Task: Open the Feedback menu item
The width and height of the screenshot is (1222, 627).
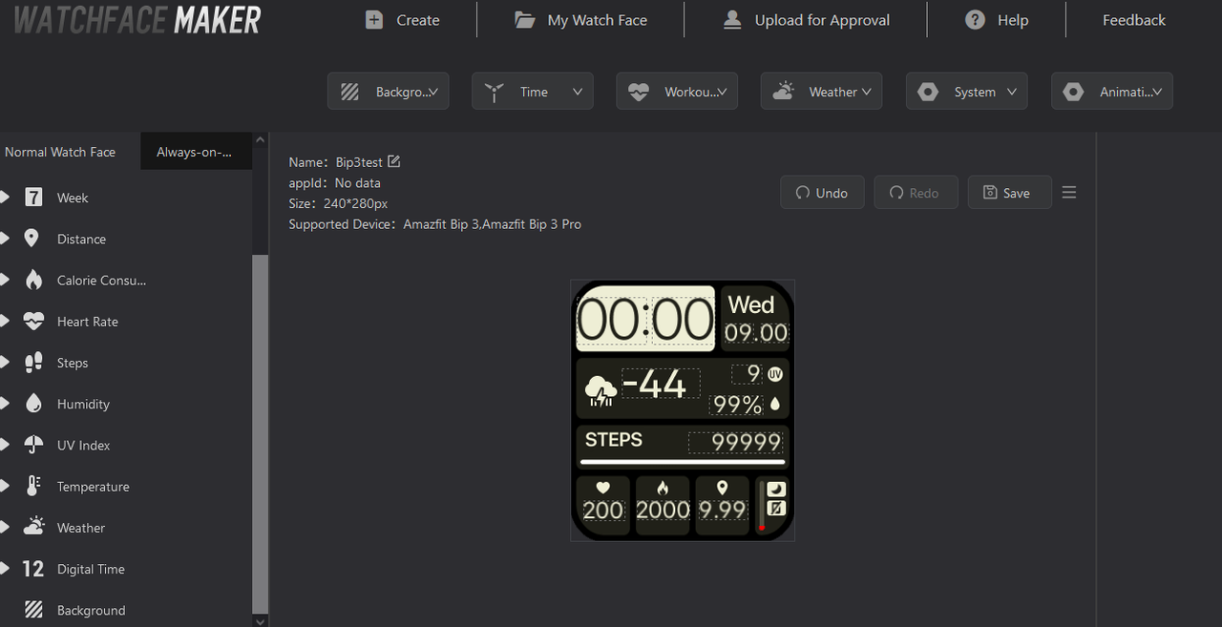Action: [x=1134, y=20]
